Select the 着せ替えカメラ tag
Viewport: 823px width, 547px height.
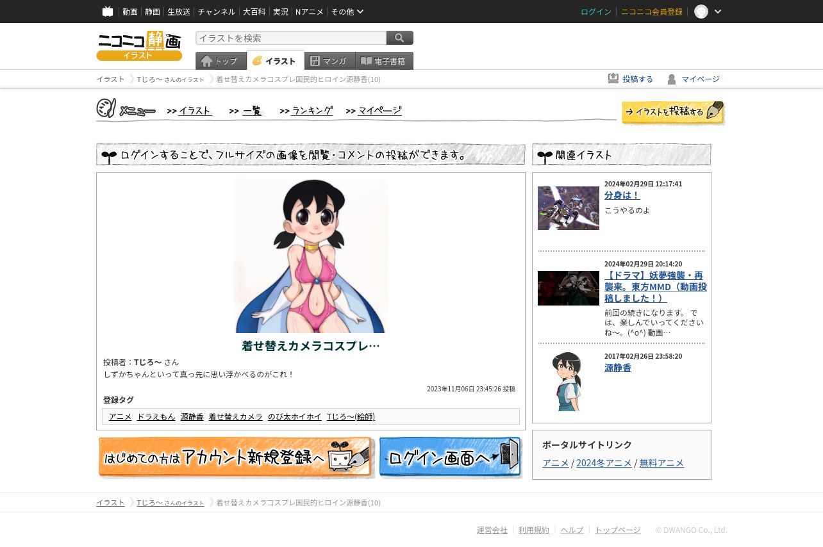(235, 416)
